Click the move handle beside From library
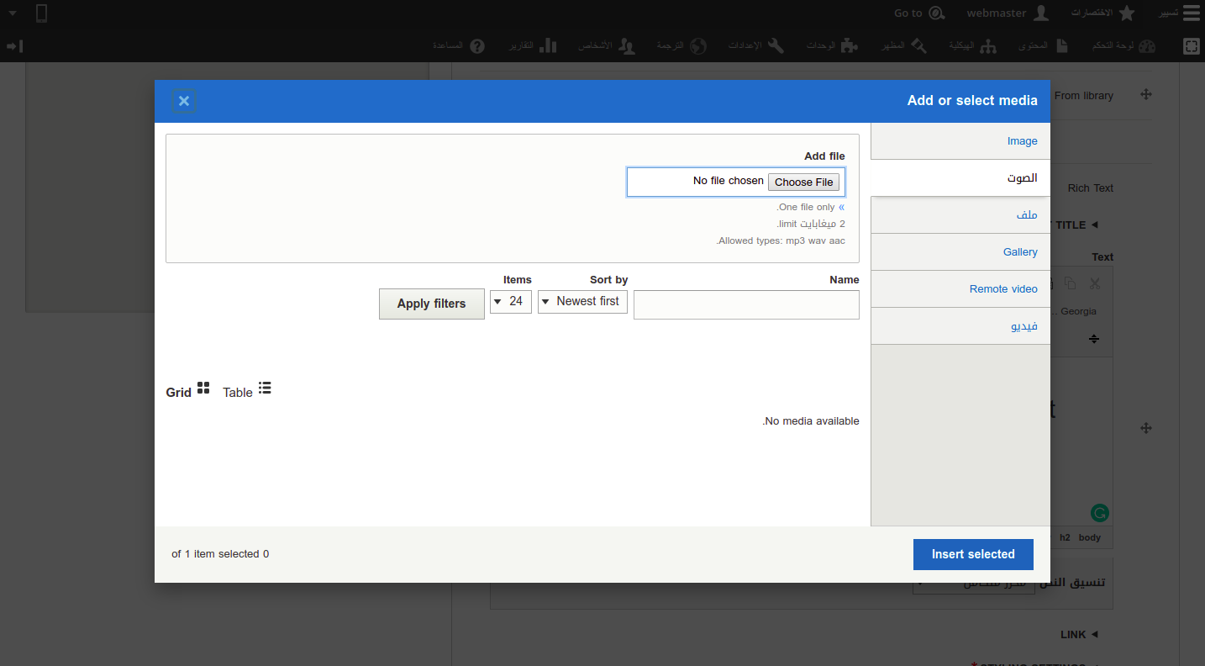 click(x=1145, y=95)
